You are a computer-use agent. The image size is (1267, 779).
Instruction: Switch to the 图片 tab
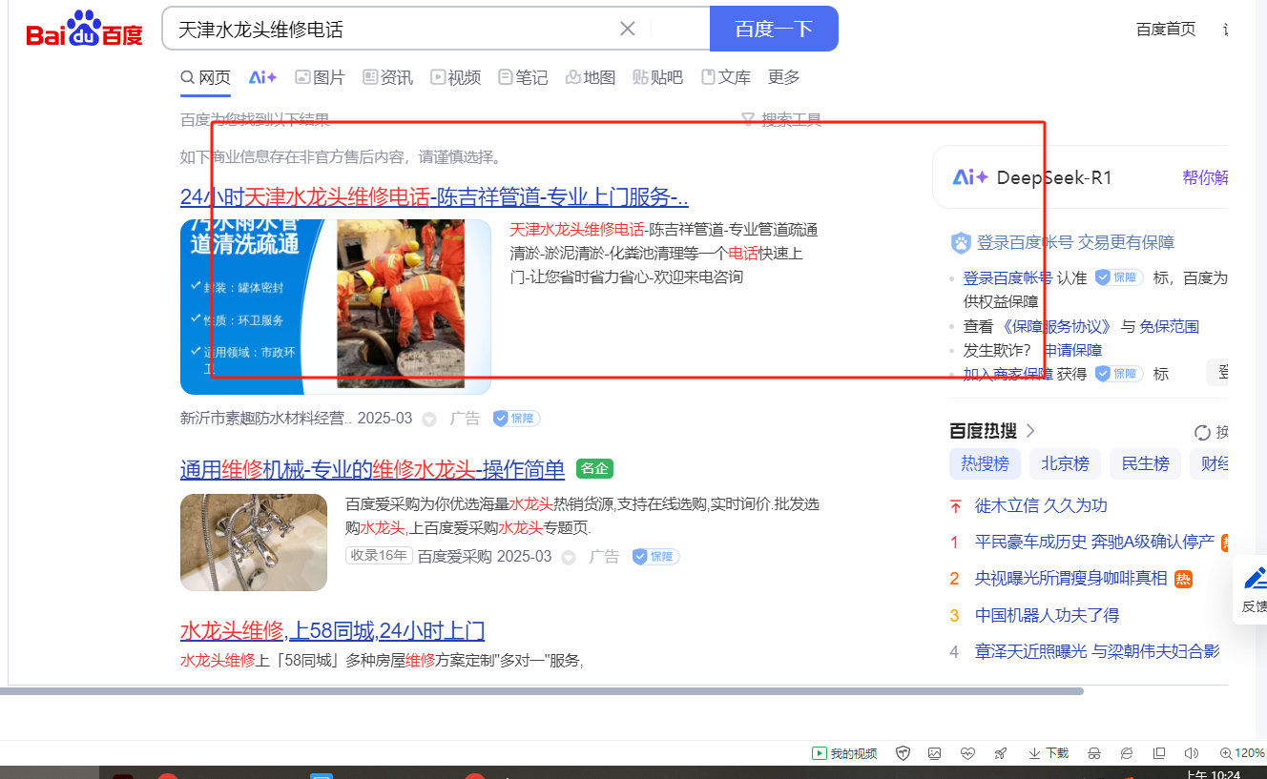click(320, 77)
